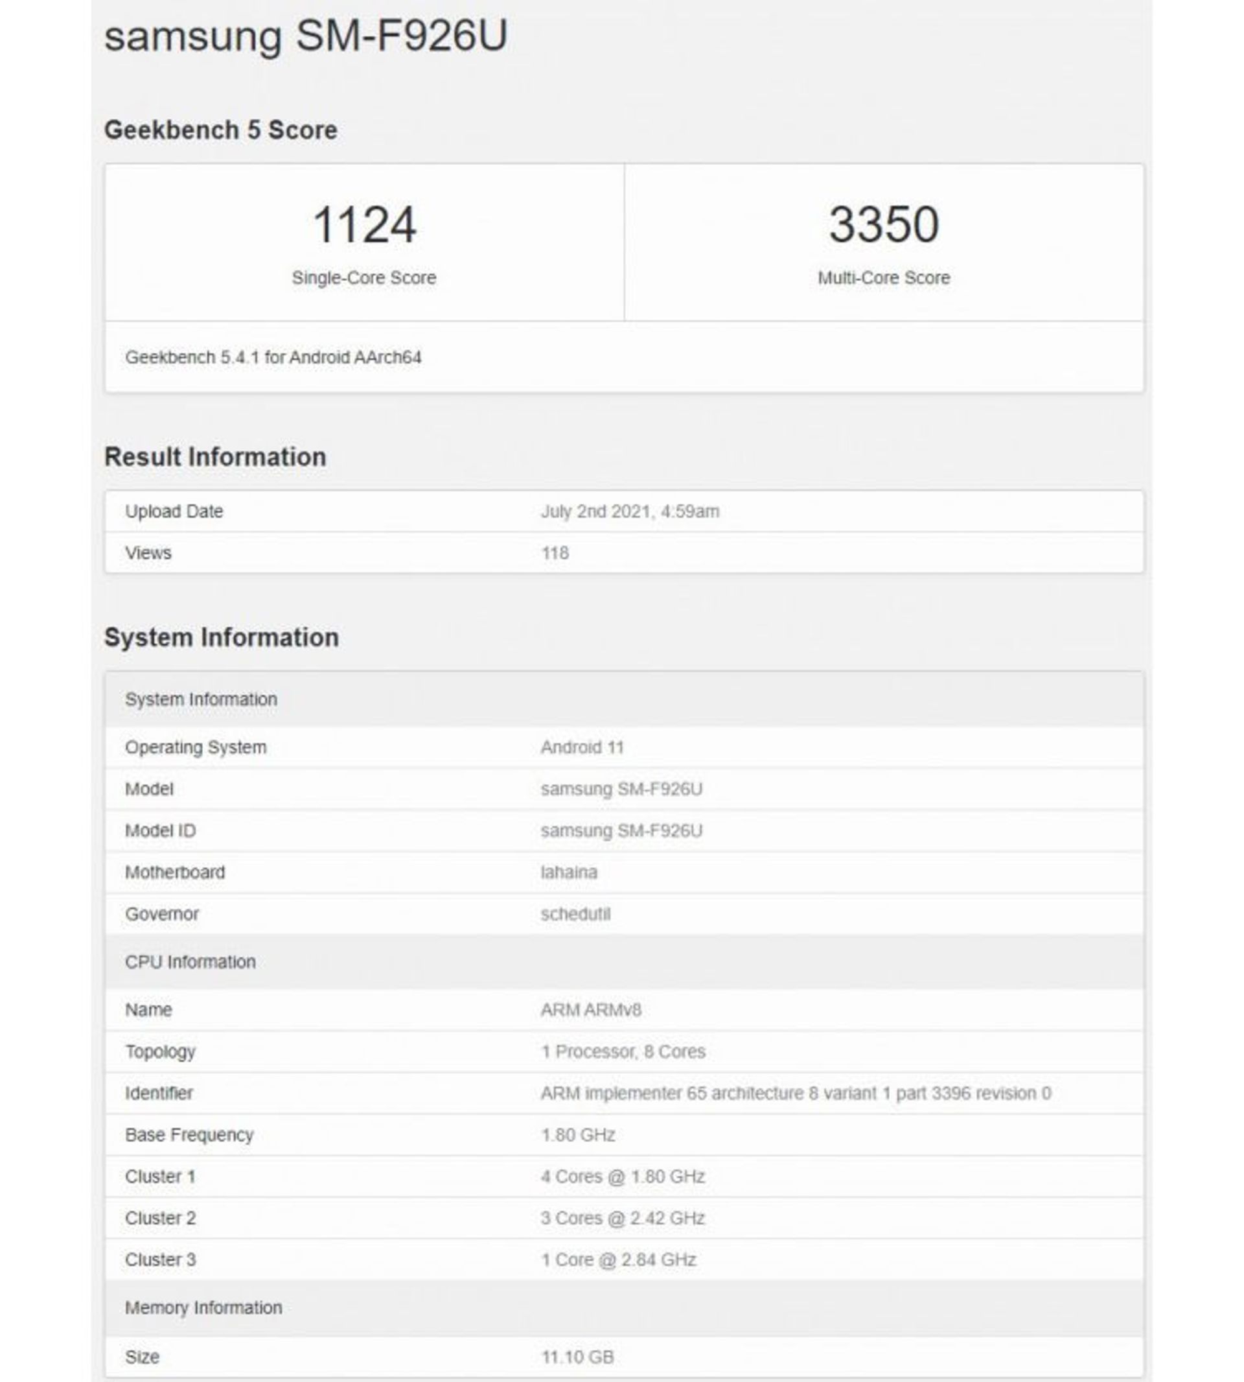Click the Multi-Core Score label
The image size is (1244, 1382).
point(883,277)
